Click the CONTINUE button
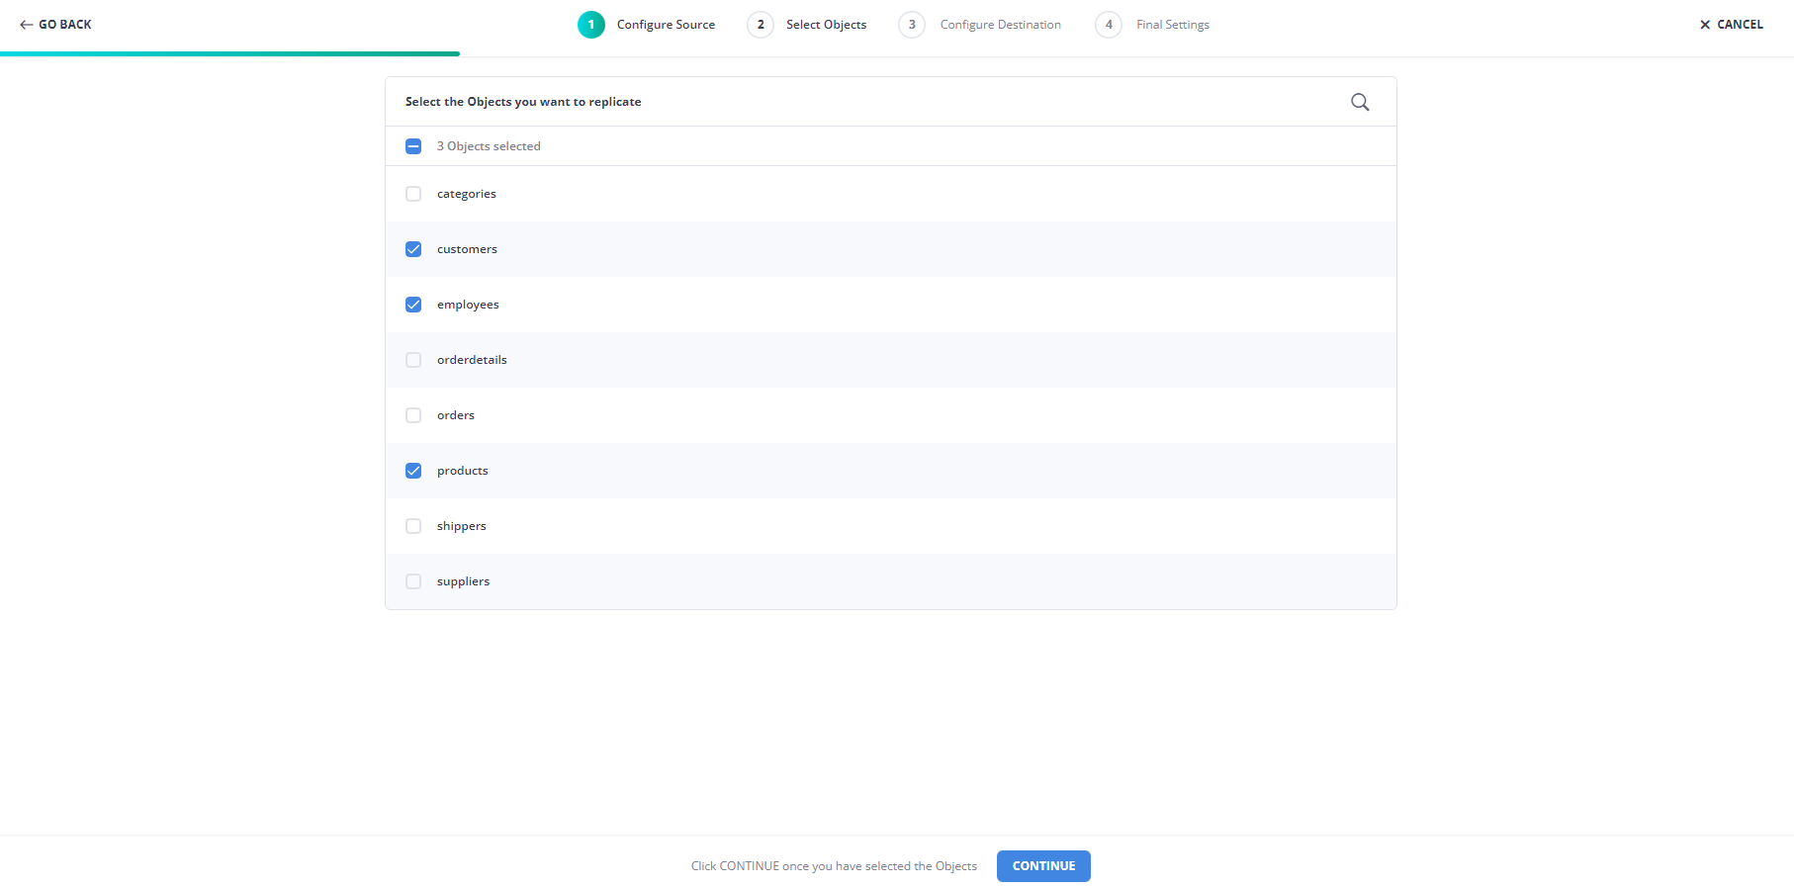Viewport: 1794px width, 887px height. tap(1043, 866)
